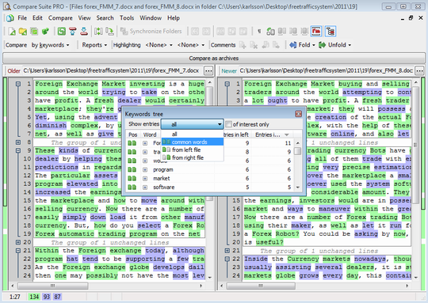Click the 'Compare as archives' button
The width and height of the screenshot is (428, 303).
coord(214,59)
